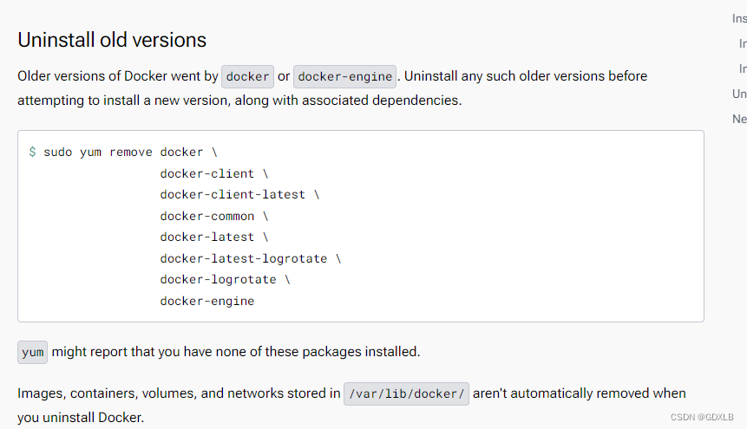Click the inline "yum" code label
The image size is (747, 429).
coord(32,353)
